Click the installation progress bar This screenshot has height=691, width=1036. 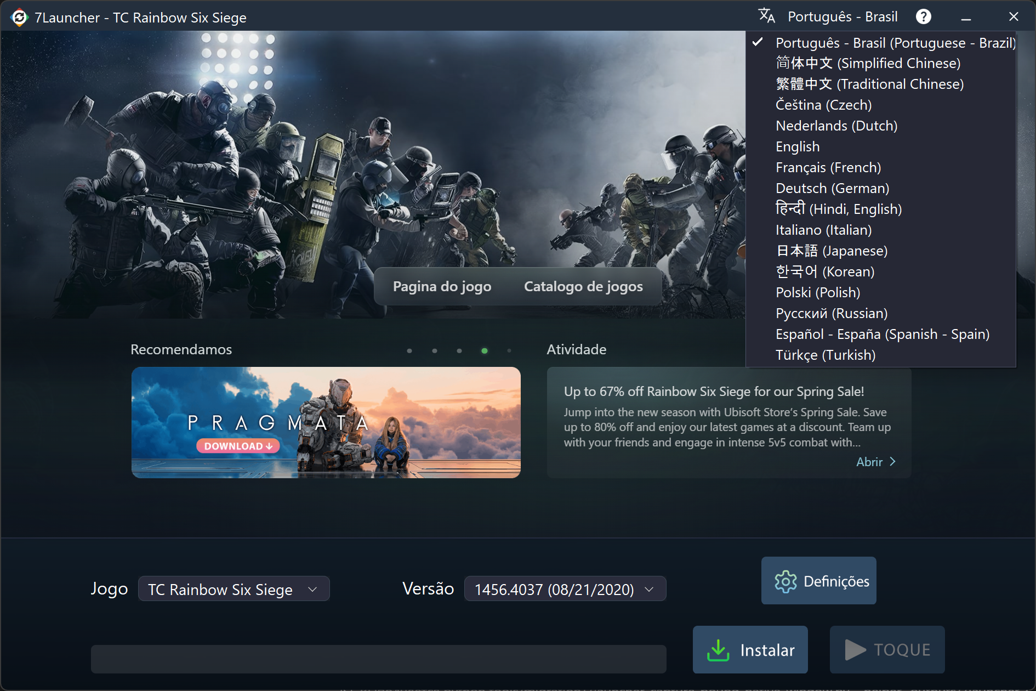point(379,659)
